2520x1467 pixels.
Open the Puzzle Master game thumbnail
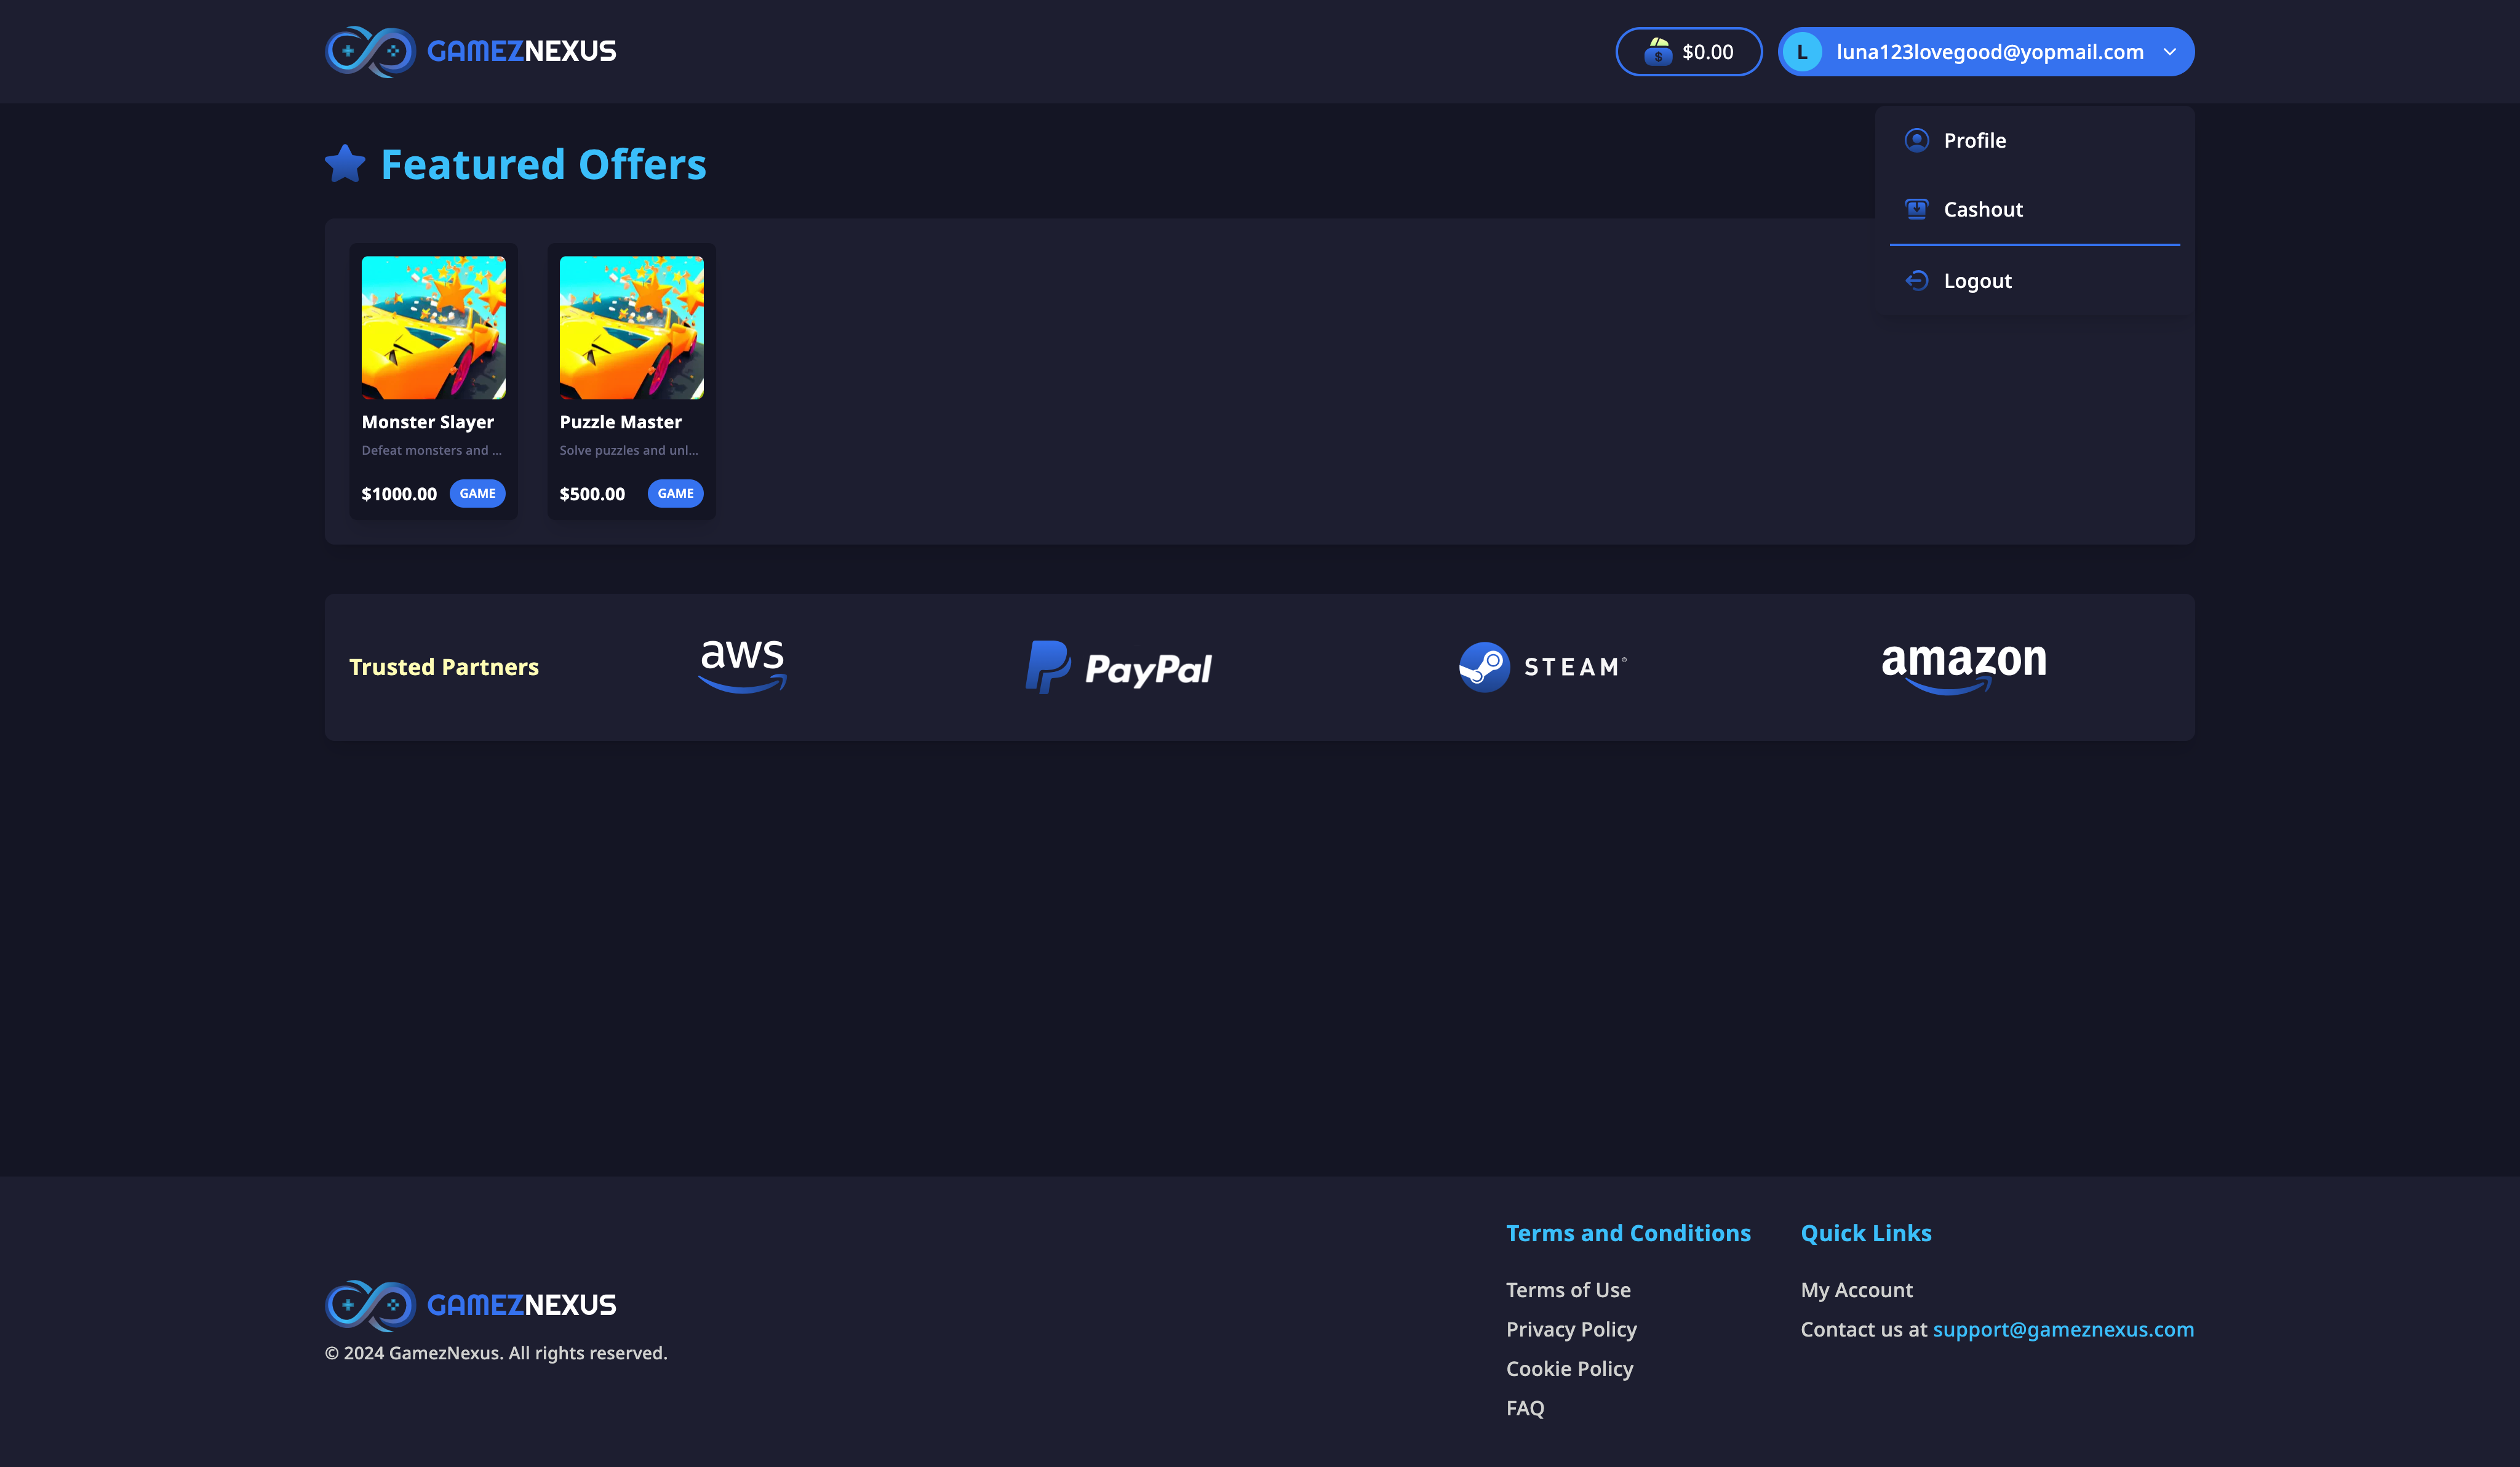click(x=631, y=327)
